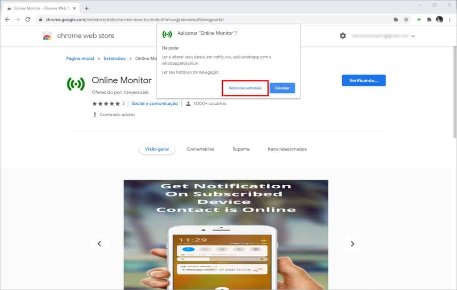Image resolution: width=457 pixels, height=290 pixels.
Task: Click the five-star rating
Action: pyautogui.click(x=106, y=103)
